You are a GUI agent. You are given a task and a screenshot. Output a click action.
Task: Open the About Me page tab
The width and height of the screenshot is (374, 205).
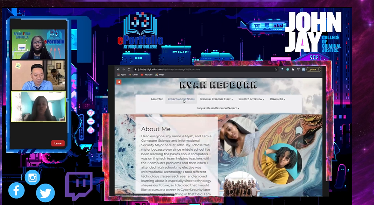(157, 99)
